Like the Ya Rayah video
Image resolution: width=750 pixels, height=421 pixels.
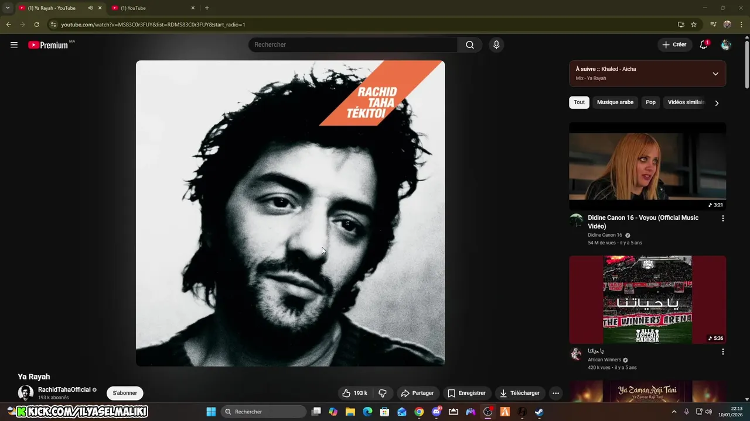pyautogui.click(x=354, y=394)
